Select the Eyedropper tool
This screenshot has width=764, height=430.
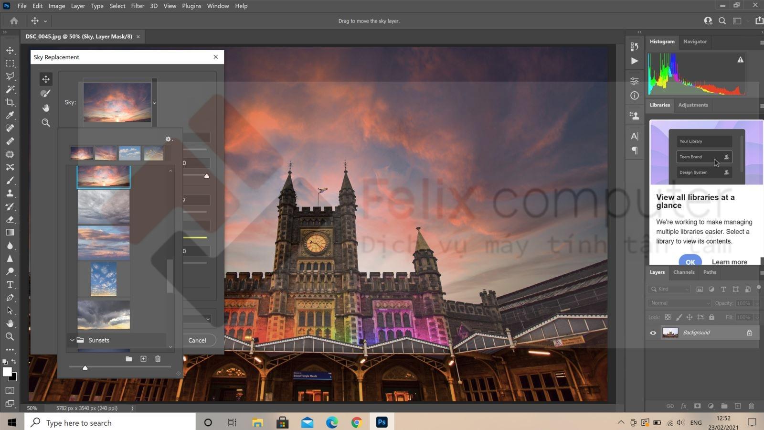pos(10,115)
